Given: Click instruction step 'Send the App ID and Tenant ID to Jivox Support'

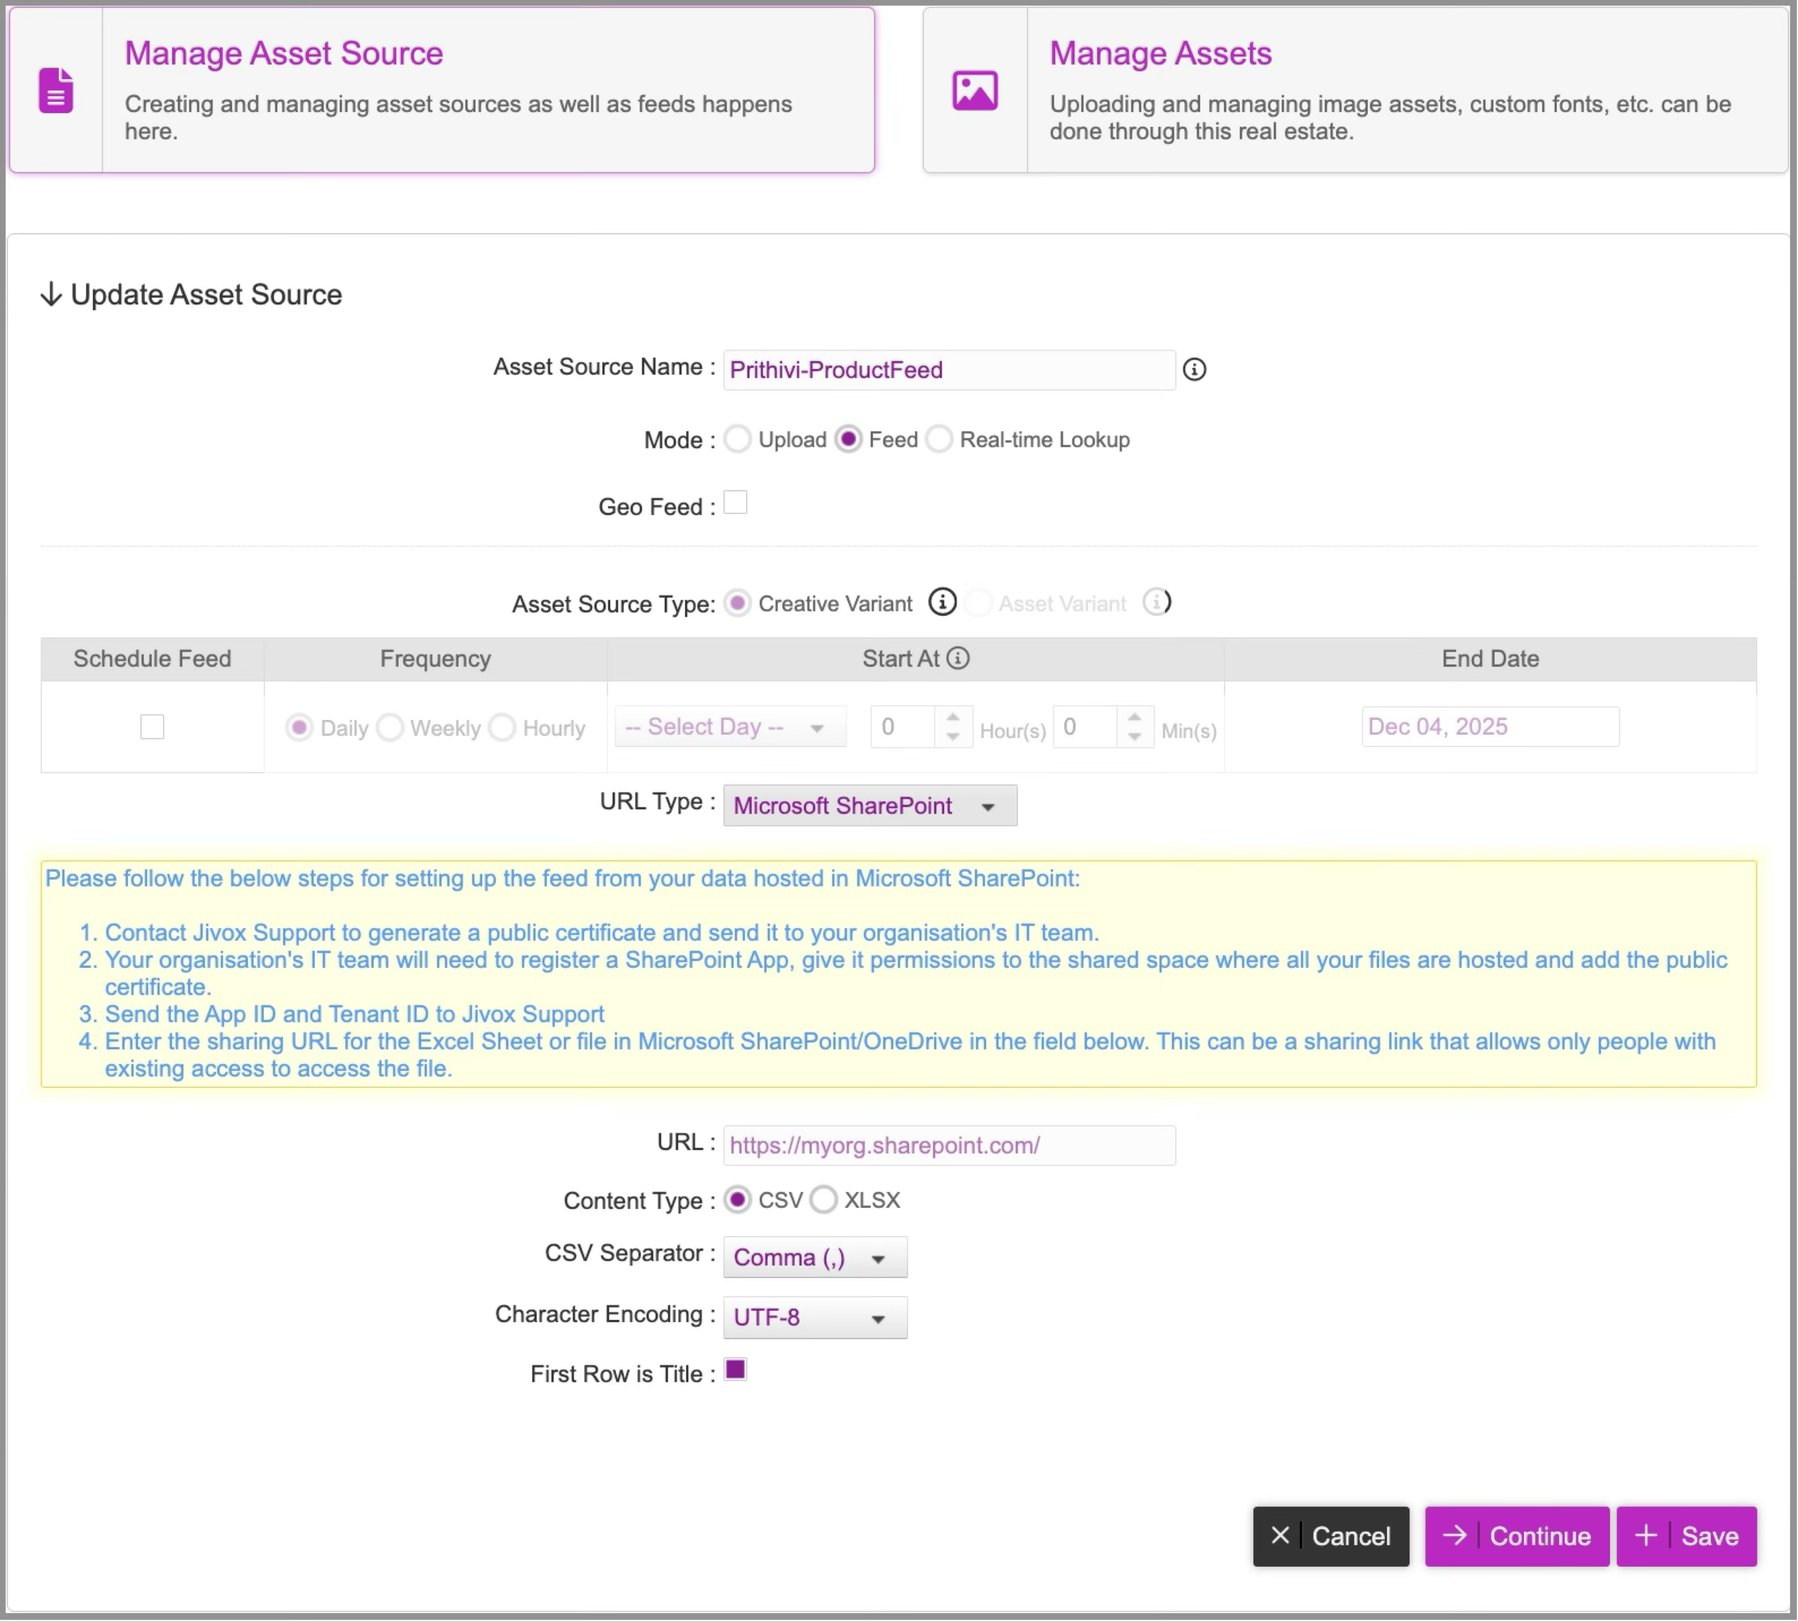Looking at the screenshot, I should (x=354, y=1014).
